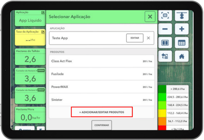Clear the Teste App application selection

(149, 38)
